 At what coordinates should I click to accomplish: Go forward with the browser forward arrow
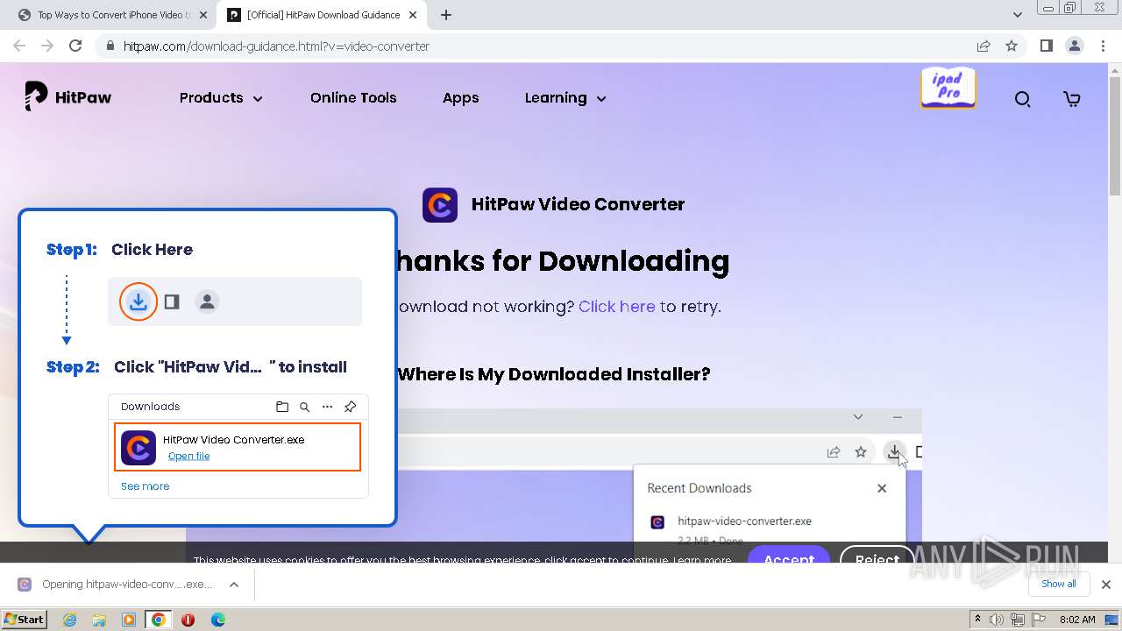coord(47,46)
